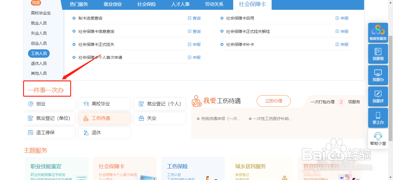Select the 高校毕业 service icon
Image resolution: width=393 pixels, height=180 pixels.
104,104
